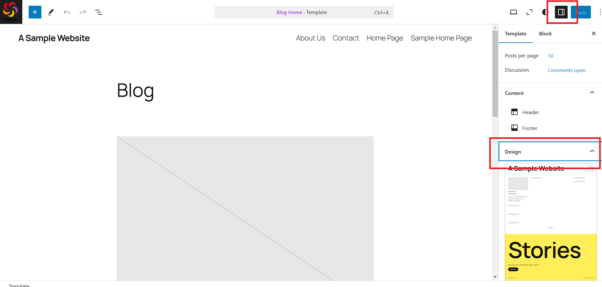Image resolution: width=602 pixels, height=287 pixels.
Task: Click the Home Page navigation link
Action: click(385, 38)
